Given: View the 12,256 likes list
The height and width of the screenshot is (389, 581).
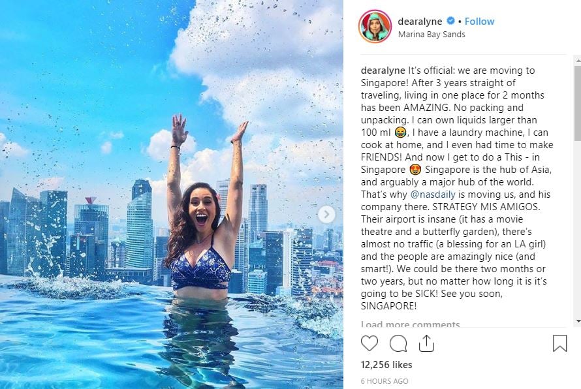Looking at the screenshot, I should [386, 365].
